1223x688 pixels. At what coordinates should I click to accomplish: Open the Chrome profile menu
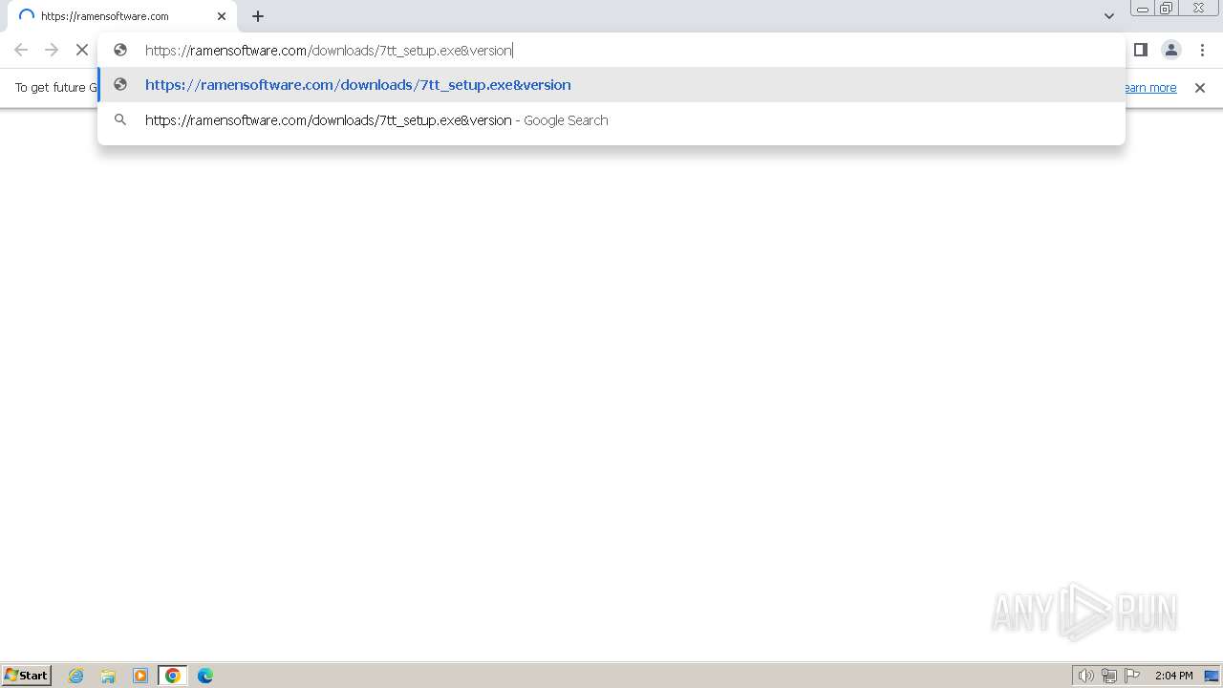(x=1171, y=50)
